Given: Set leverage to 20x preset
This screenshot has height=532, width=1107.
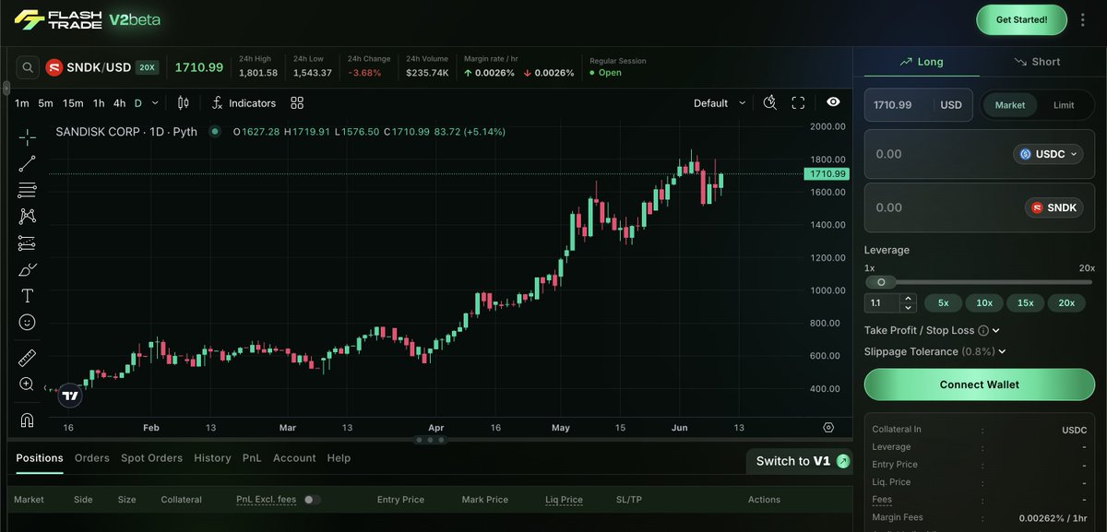Looking at the screenshot, I should click(1066, 302).
